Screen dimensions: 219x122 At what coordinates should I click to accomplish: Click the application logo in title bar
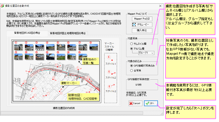[2, 6]
